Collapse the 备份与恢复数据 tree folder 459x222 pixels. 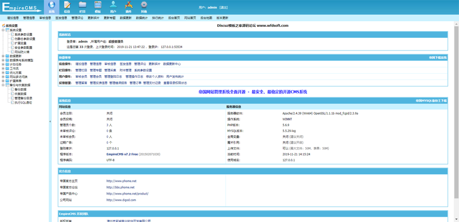[3, 85]
